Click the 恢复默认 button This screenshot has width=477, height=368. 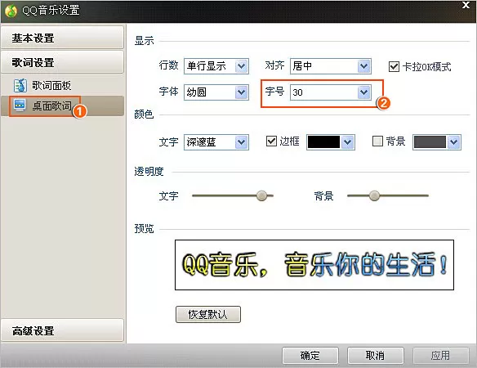[208, 314]
